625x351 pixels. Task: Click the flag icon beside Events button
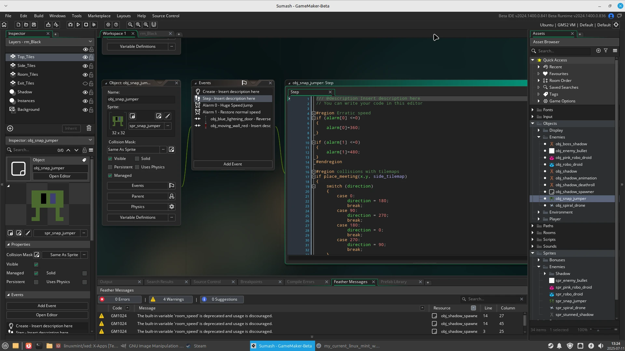pyautogui.click(x=172, y=186)
